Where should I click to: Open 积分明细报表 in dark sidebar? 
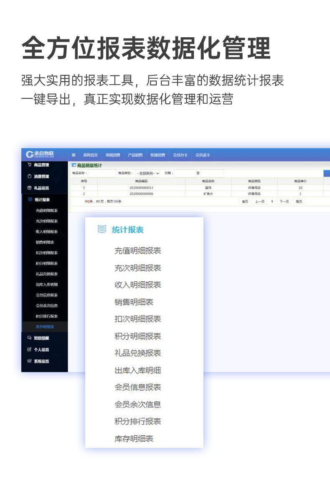(46, 263)
